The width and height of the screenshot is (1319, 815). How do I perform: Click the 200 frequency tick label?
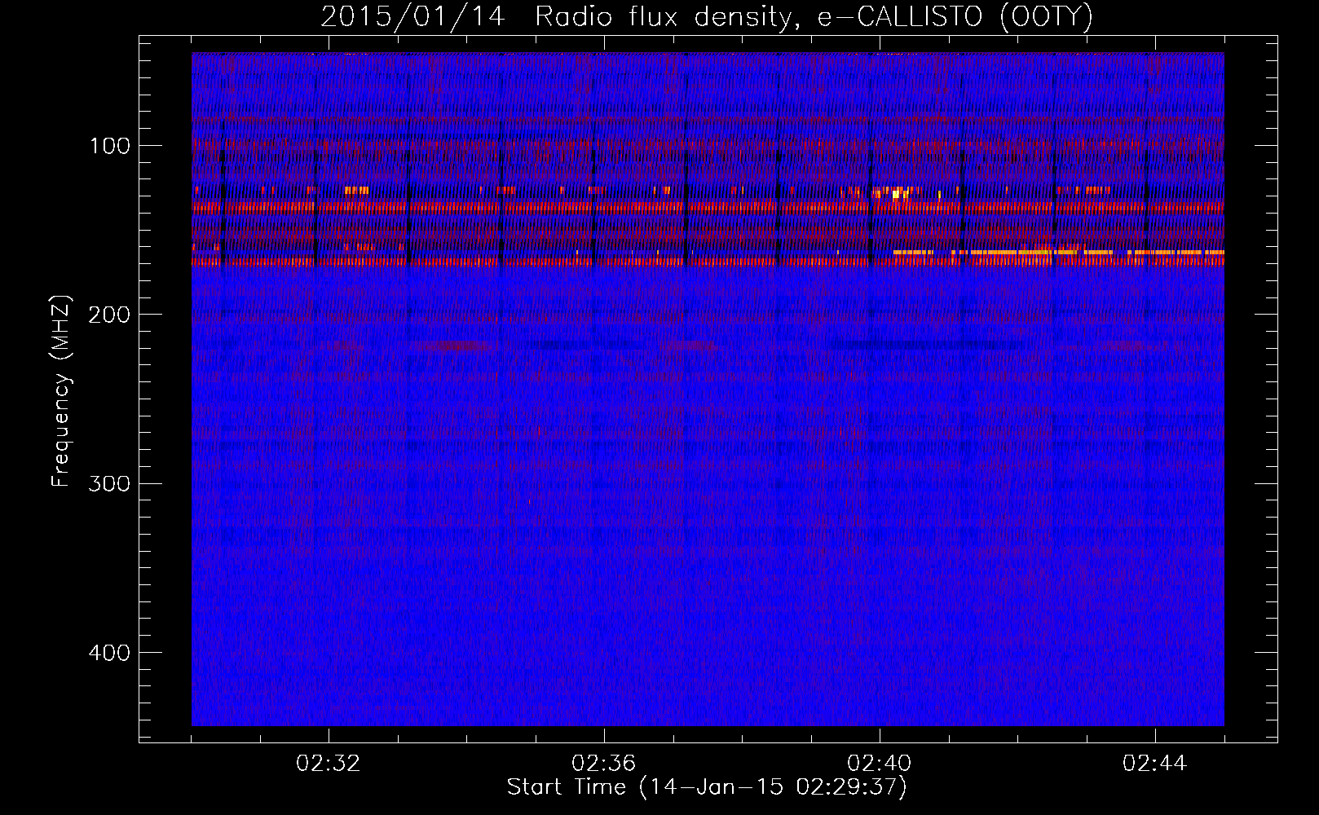[x=109, y=315]
